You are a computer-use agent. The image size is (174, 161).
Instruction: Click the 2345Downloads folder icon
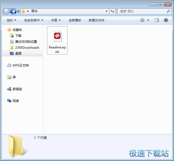coord(12,47)
